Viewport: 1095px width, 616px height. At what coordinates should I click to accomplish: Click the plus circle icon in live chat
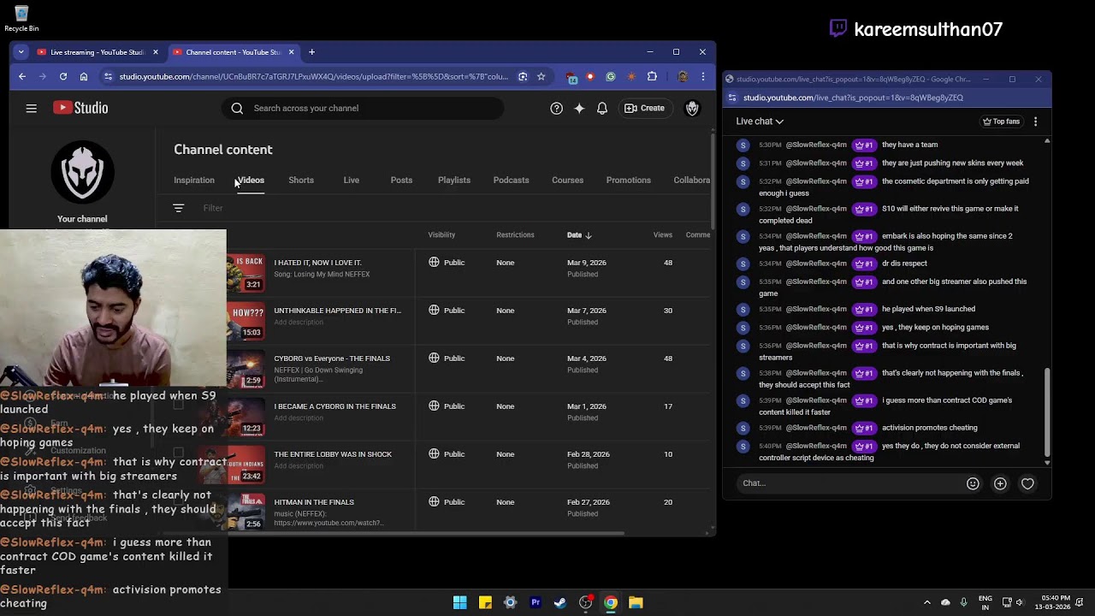1000,483
